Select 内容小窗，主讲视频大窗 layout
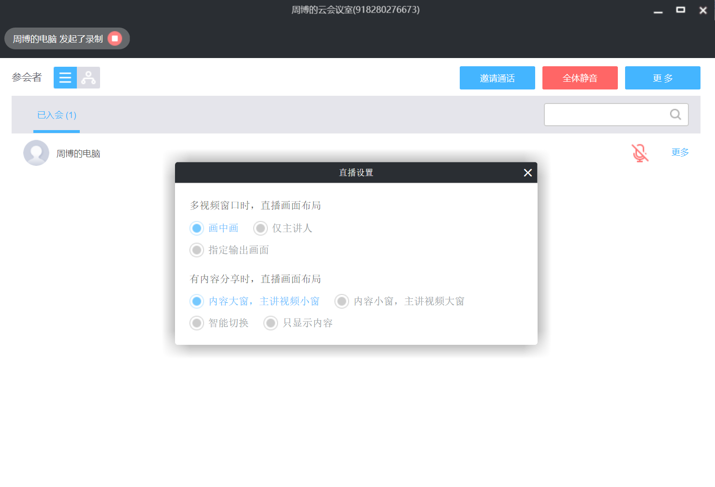The image size is (715, 487). tap(342, 301)
